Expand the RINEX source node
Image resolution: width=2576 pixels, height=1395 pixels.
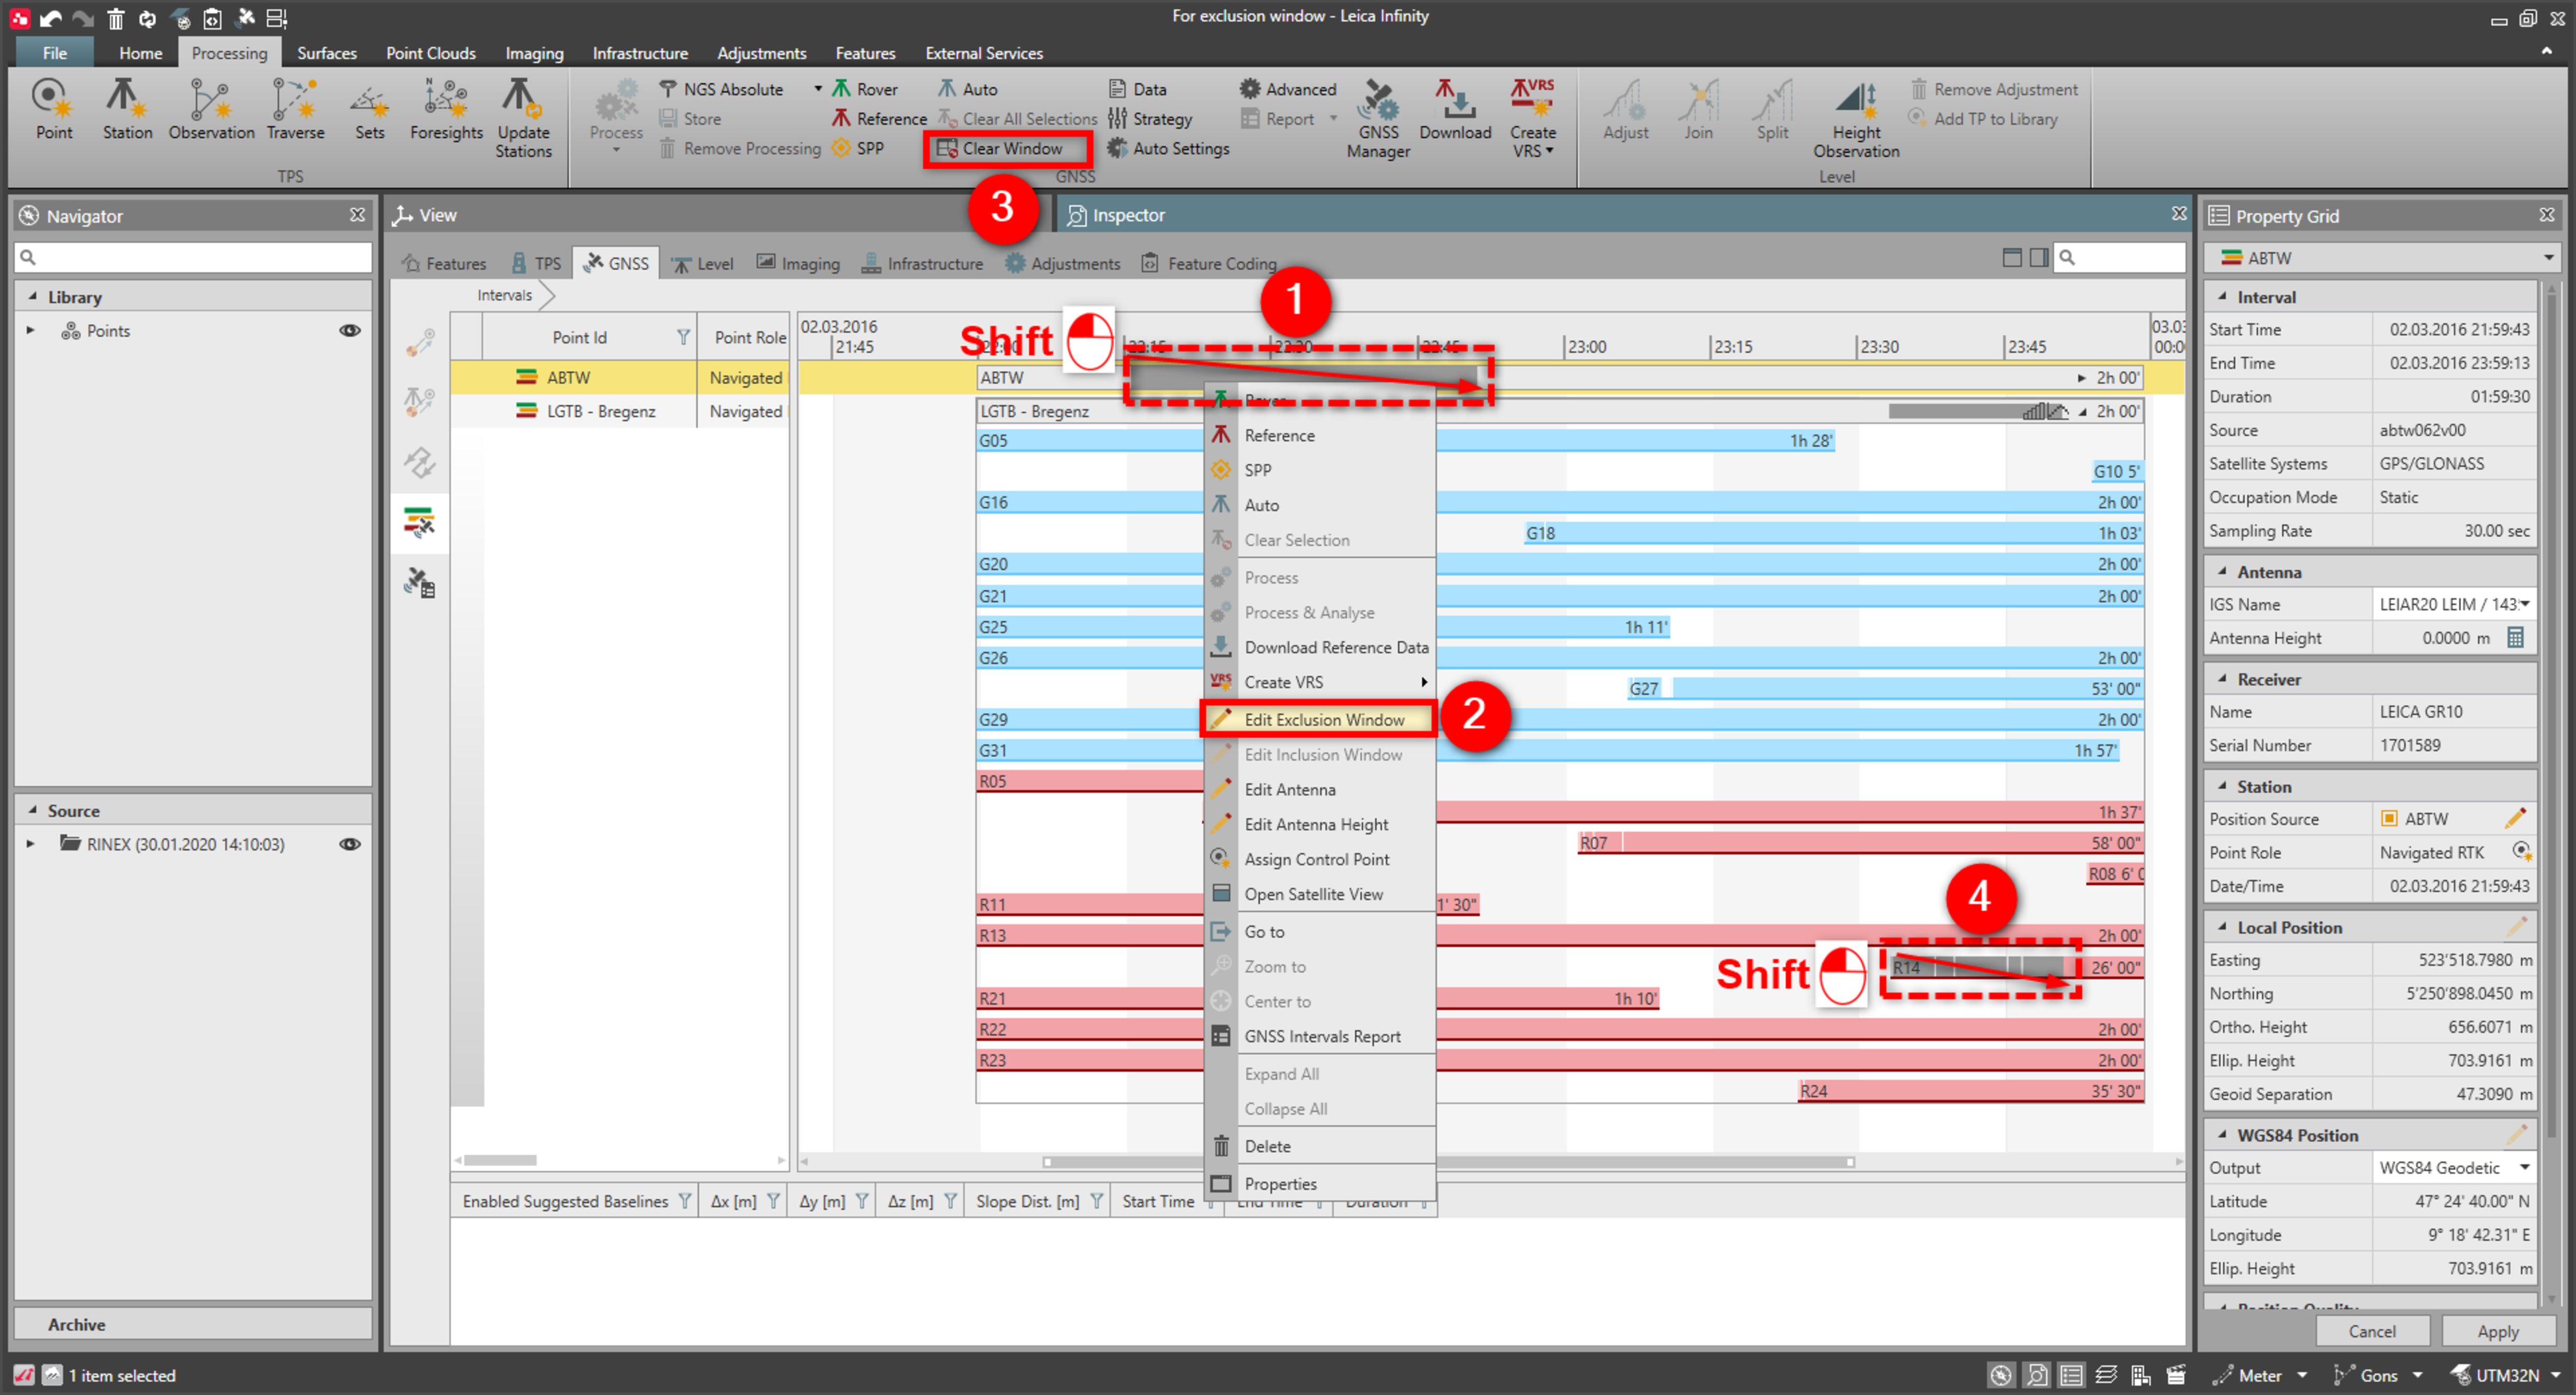click(30, 844)
